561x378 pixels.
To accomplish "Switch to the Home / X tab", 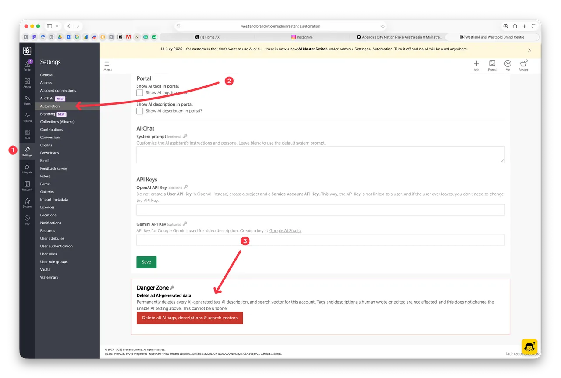I will pos(207,37).
